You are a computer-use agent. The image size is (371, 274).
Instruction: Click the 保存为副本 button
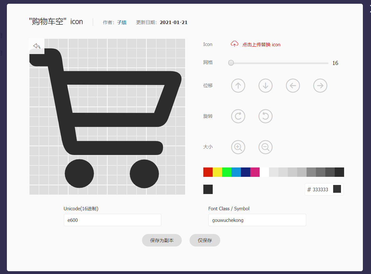(x=162, y=241)
